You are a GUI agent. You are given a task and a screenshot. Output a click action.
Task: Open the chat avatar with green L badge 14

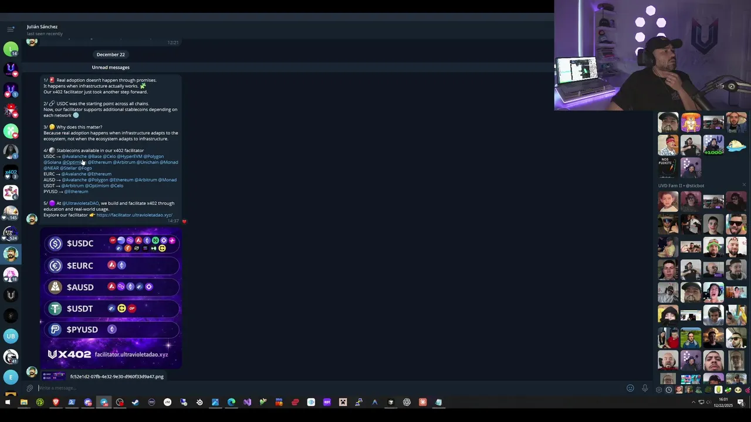coord(11,49)
